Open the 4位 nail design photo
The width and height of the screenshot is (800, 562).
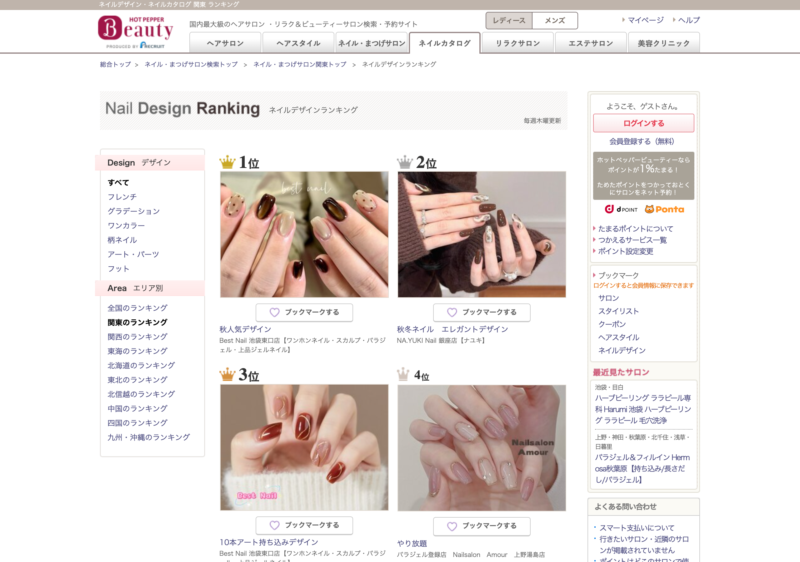482,448
